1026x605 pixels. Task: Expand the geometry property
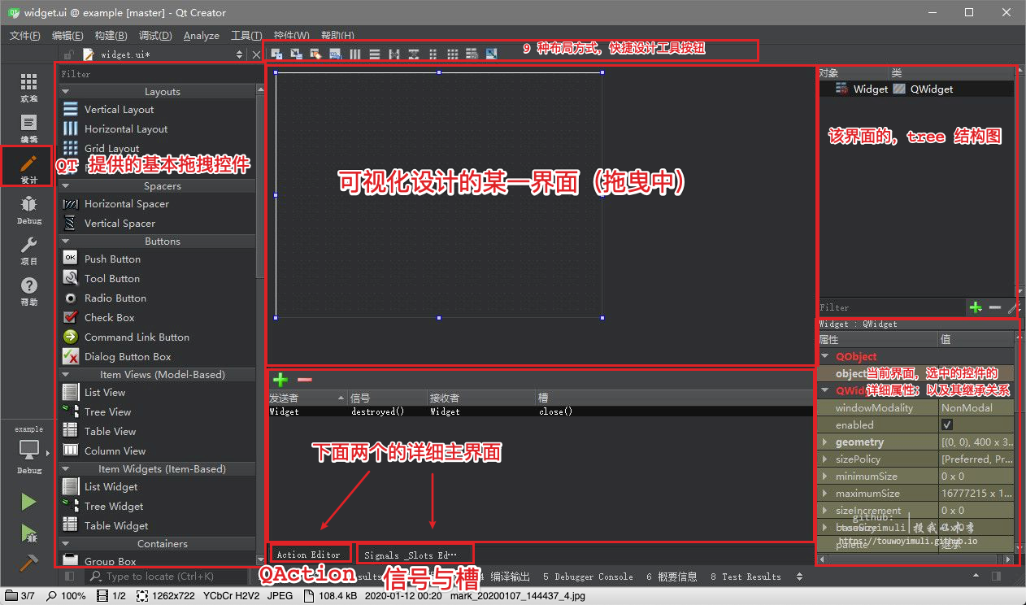point(825,442)
